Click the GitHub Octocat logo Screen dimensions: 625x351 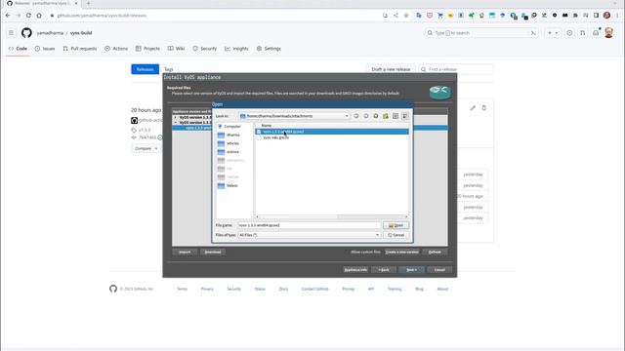click(26, 32)
